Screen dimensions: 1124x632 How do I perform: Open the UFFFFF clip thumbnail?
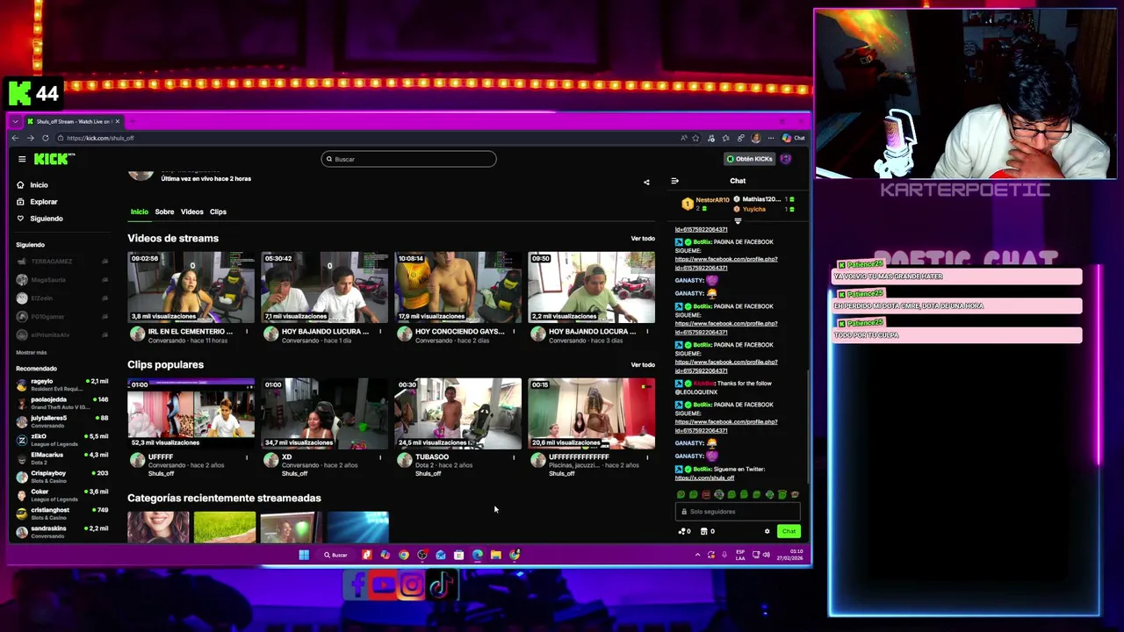coord(191,413)
